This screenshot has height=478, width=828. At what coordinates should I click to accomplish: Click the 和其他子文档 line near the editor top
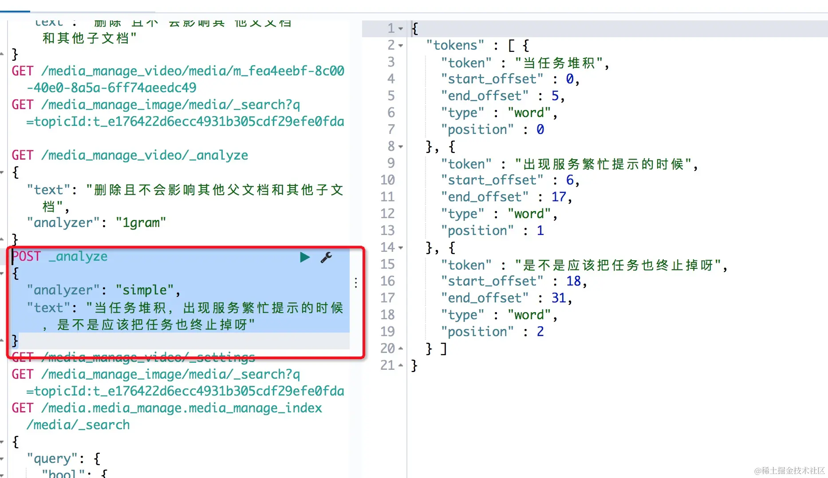(89, 38)
